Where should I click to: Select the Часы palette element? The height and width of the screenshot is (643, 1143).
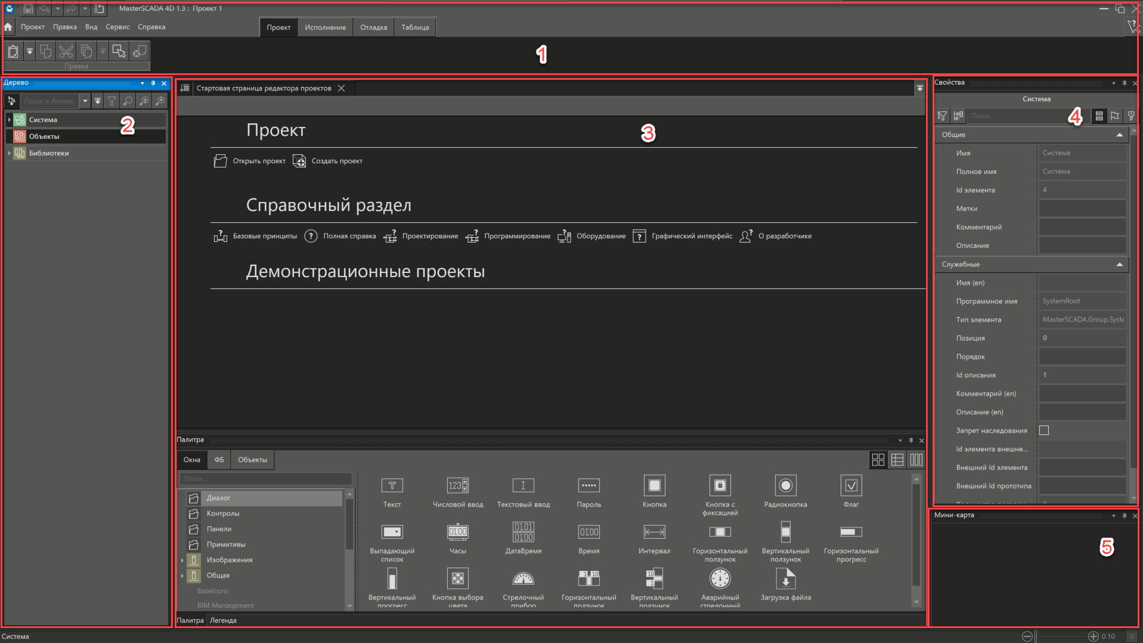click(x=457, y=532)
